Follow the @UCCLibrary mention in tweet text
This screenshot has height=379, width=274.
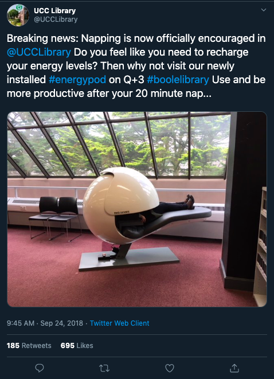click(39, 52)
